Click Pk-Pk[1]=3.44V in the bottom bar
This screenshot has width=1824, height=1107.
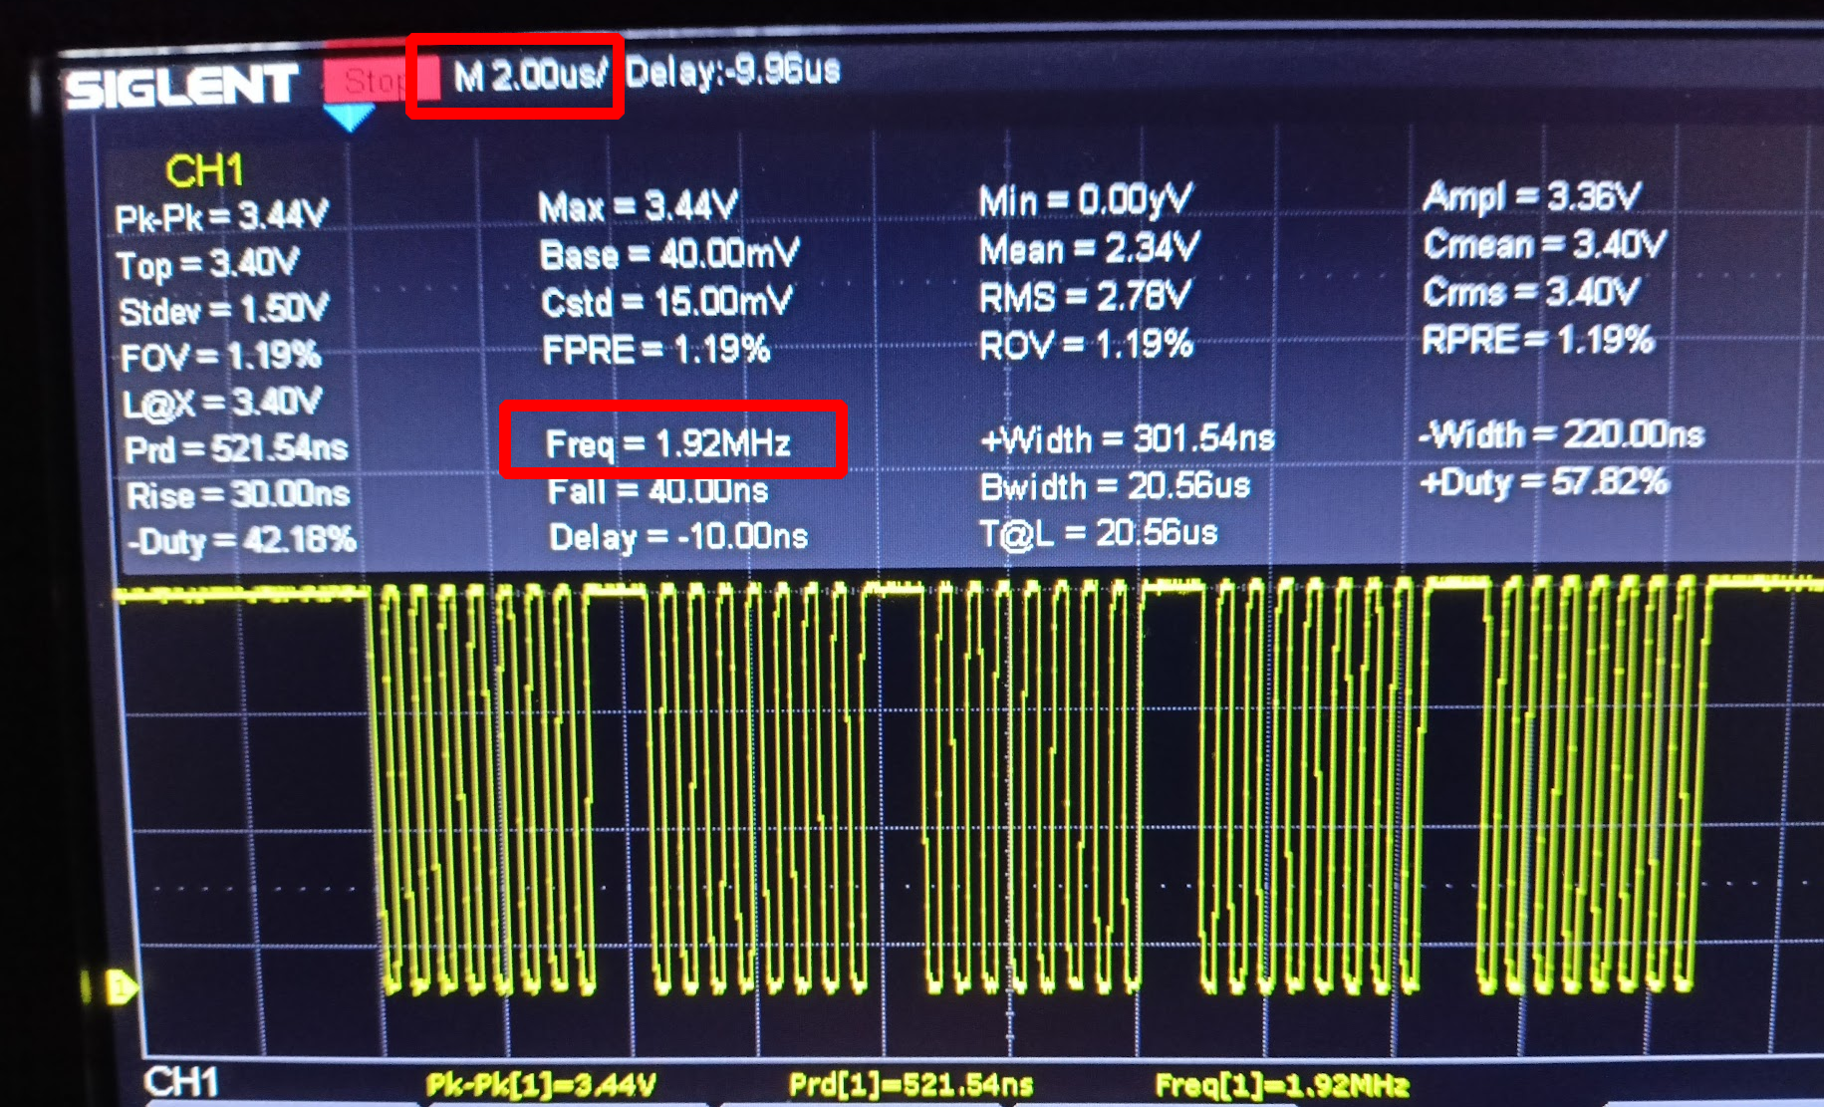pyautogui.click(x=541, y=1086)
